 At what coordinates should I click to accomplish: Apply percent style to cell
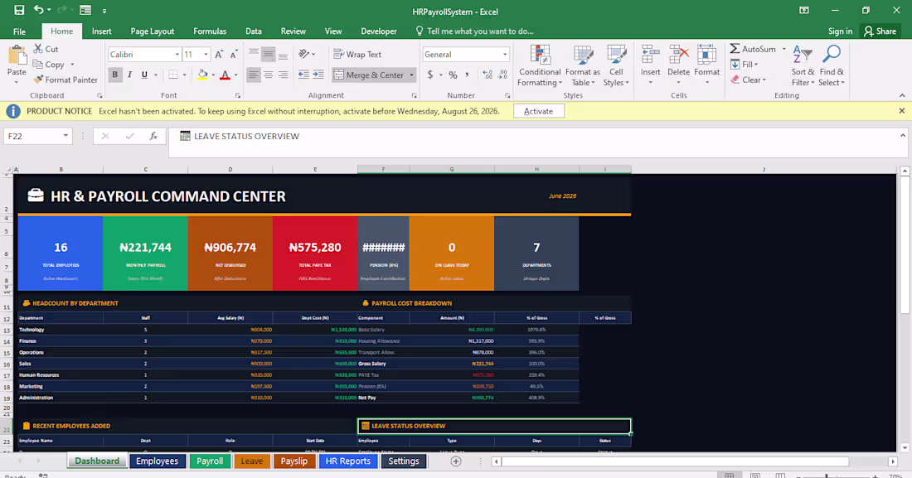453,75
